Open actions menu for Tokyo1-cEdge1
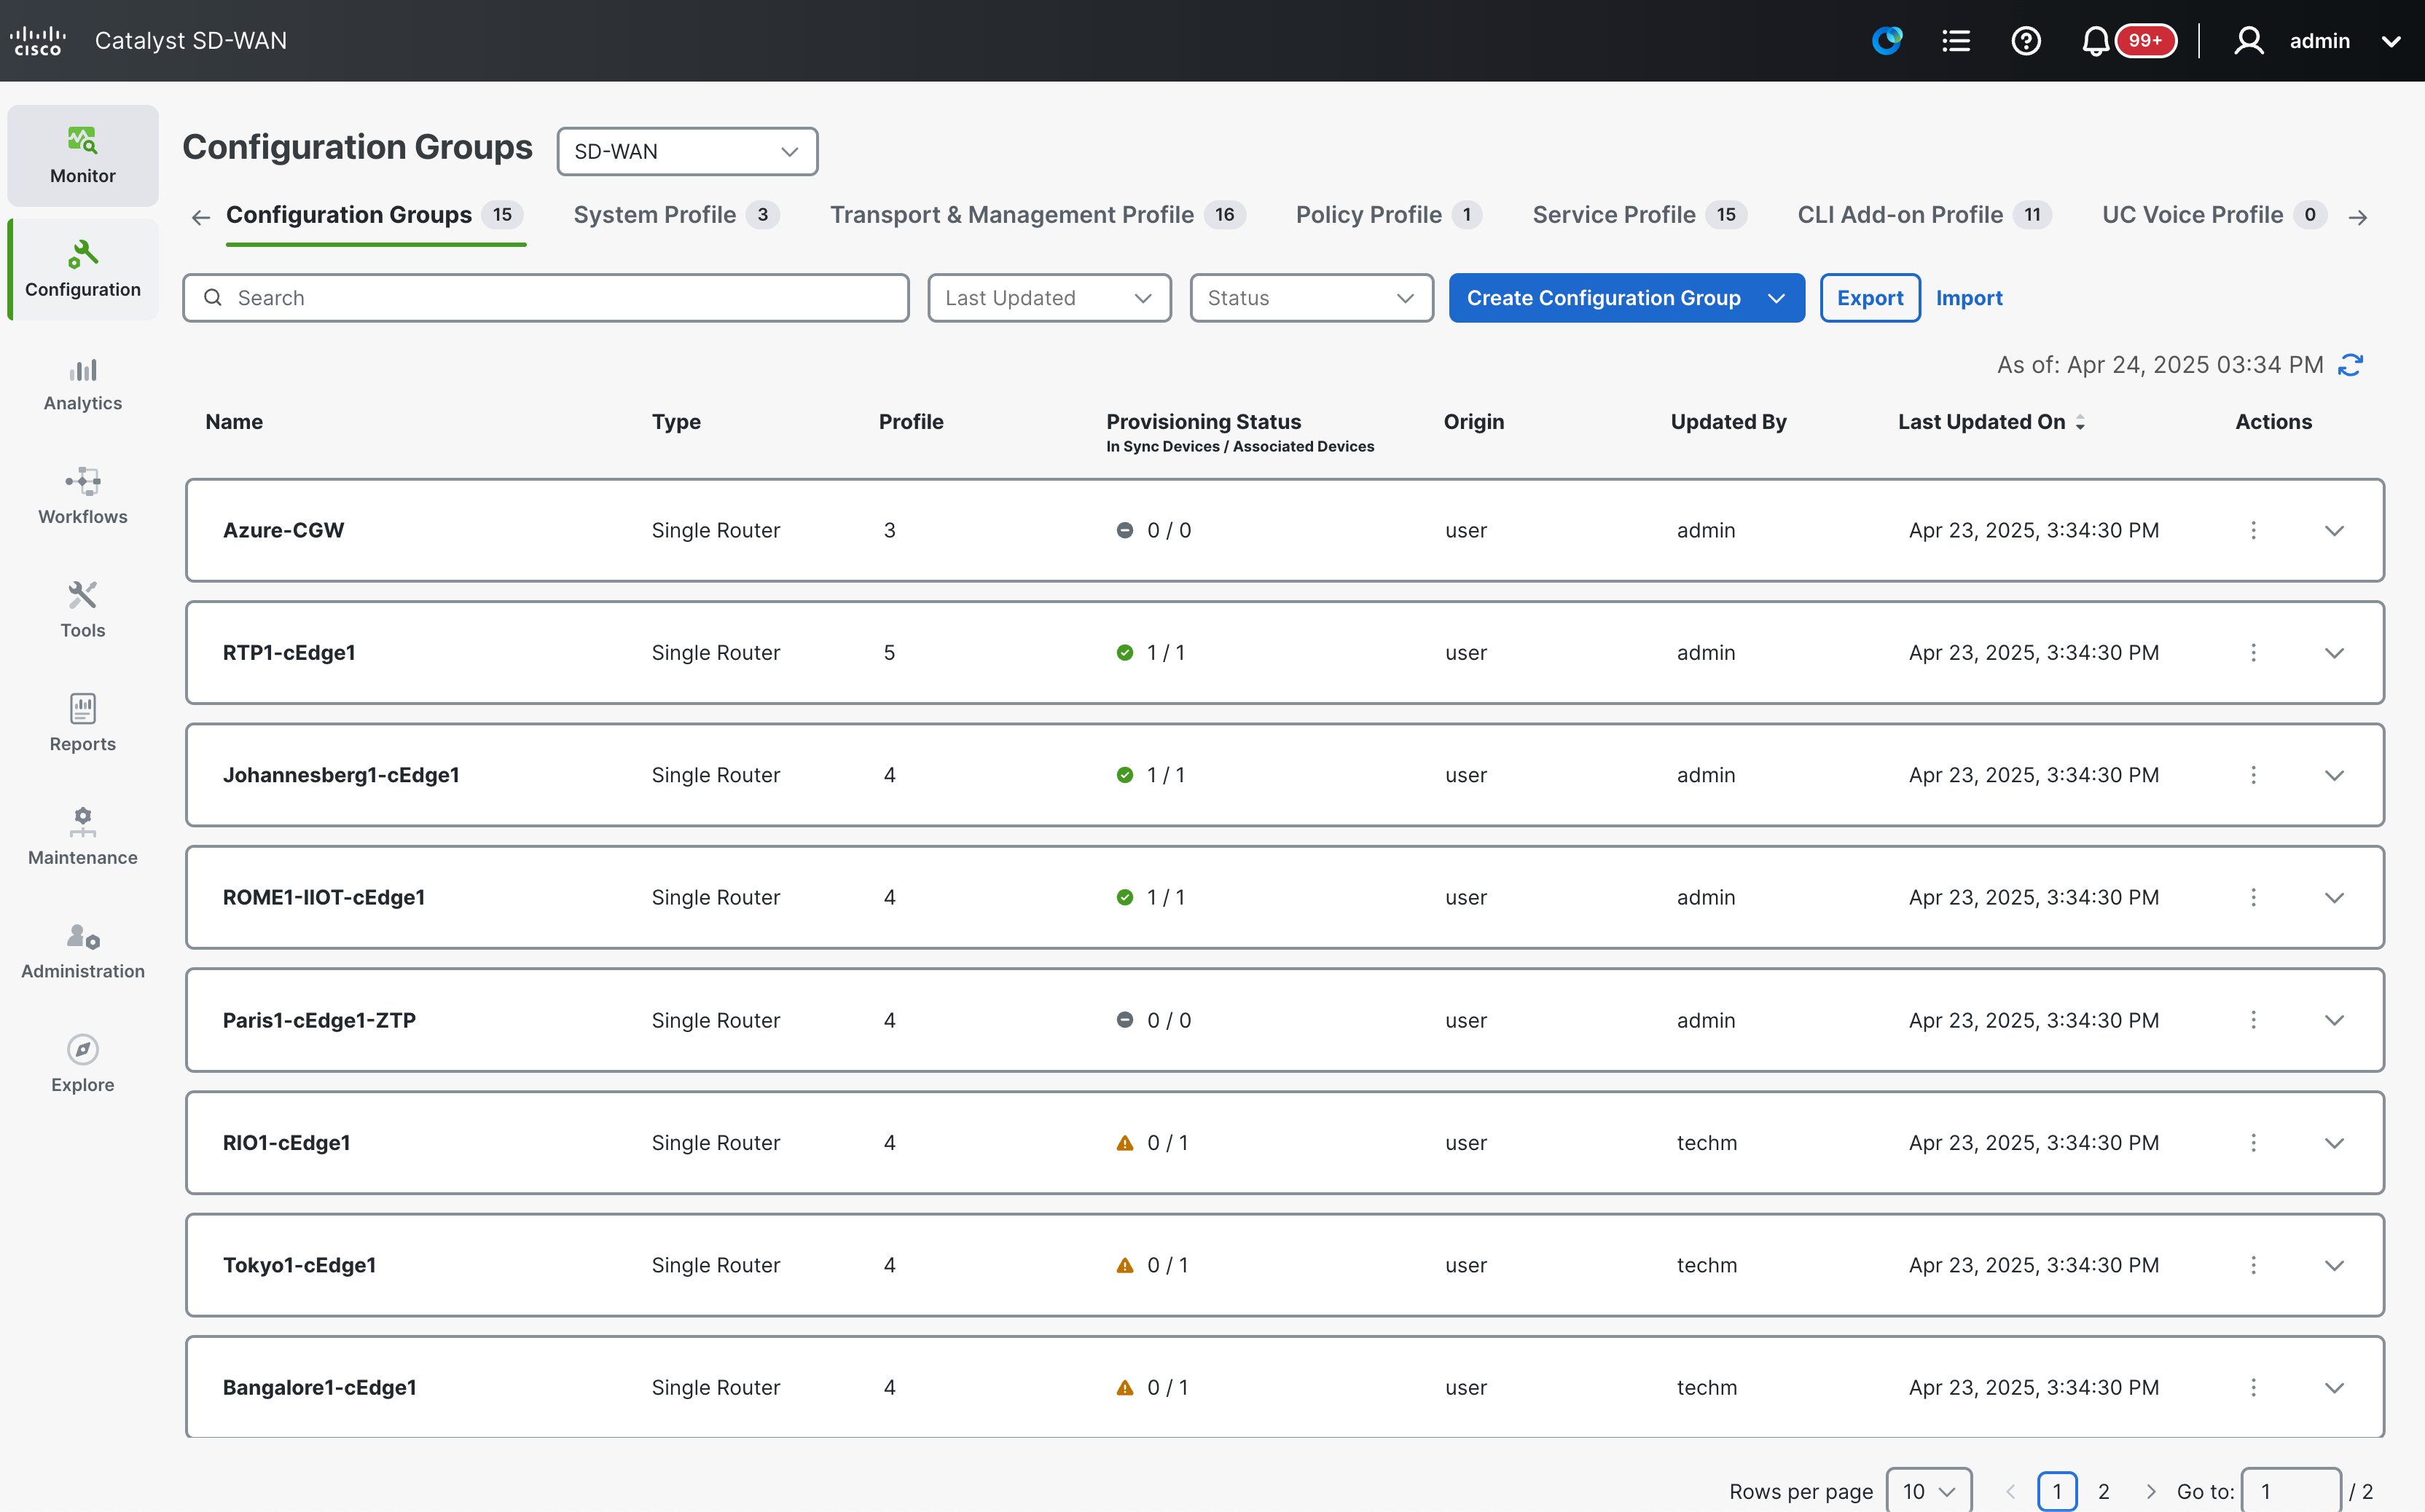 coord(2254,1265)
